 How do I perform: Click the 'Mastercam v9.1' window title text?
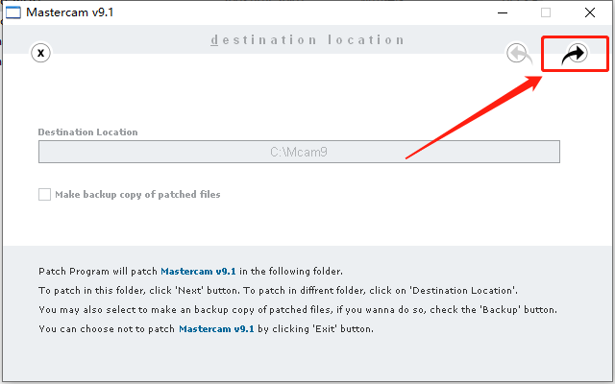pyautogui.click(x=70, y=12)
